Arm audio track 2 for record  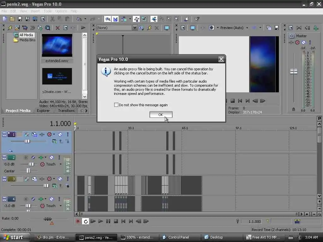(26, 158)
